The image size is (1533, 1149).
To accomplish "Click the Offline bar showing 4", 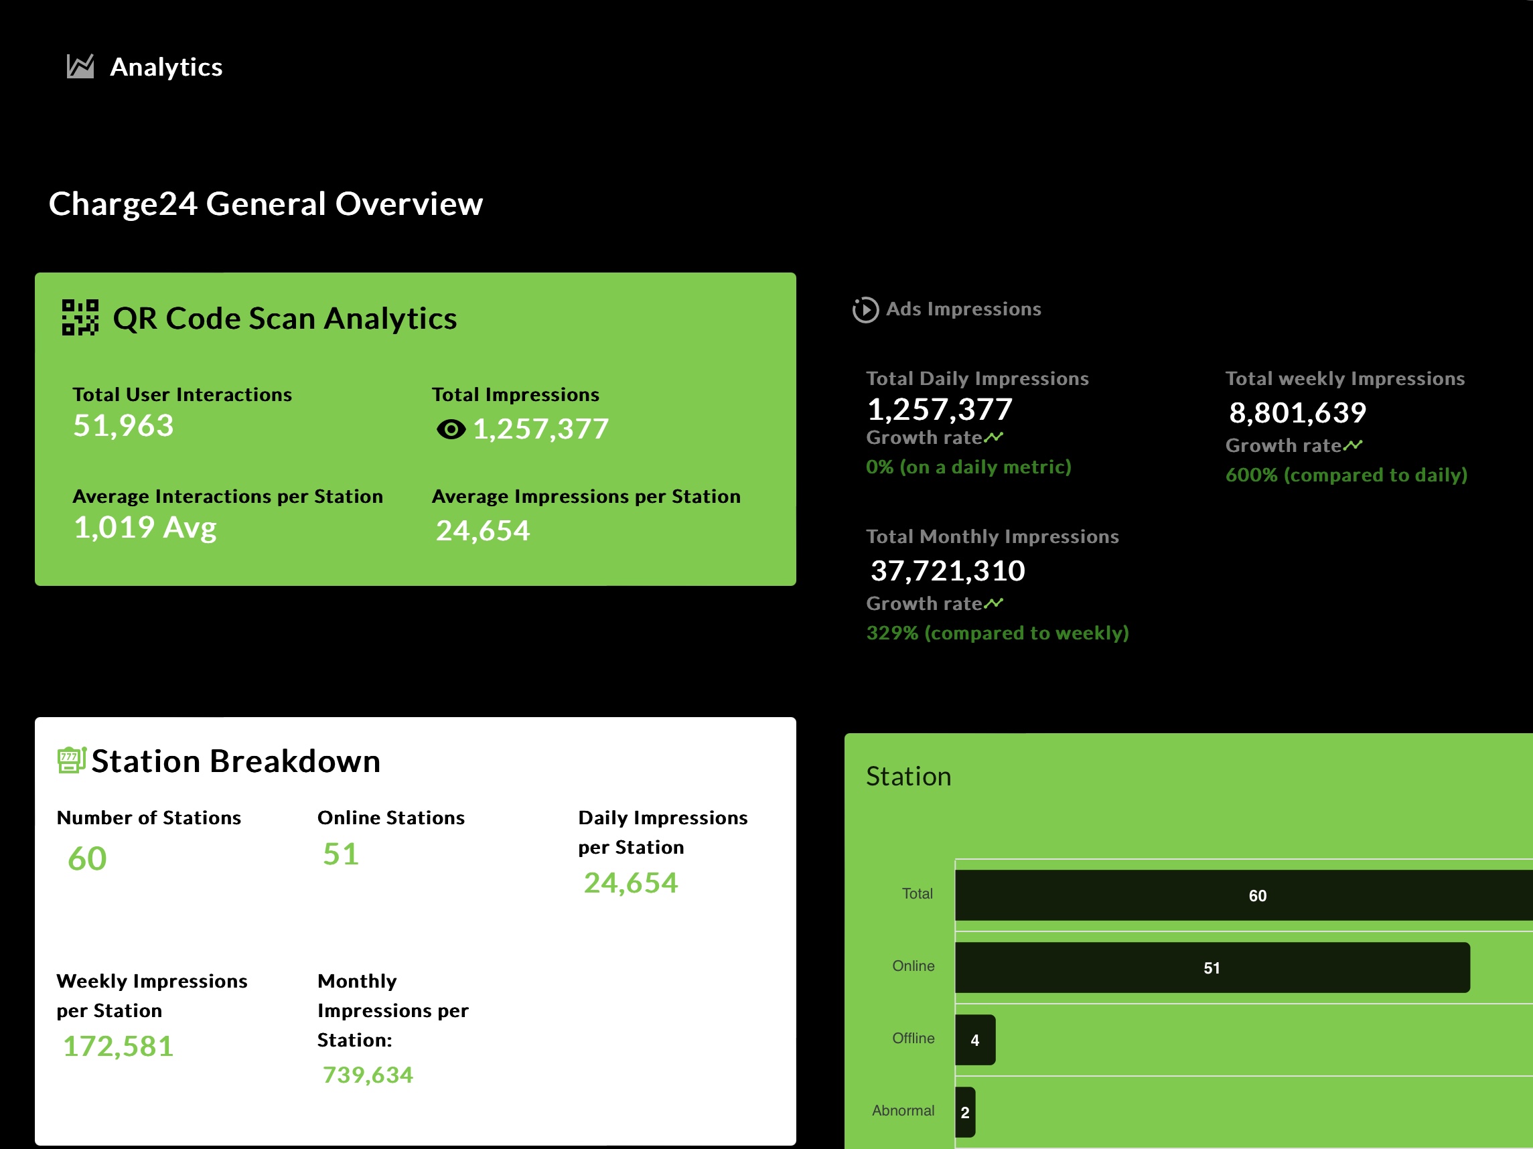I will (x=975, y=1039).
